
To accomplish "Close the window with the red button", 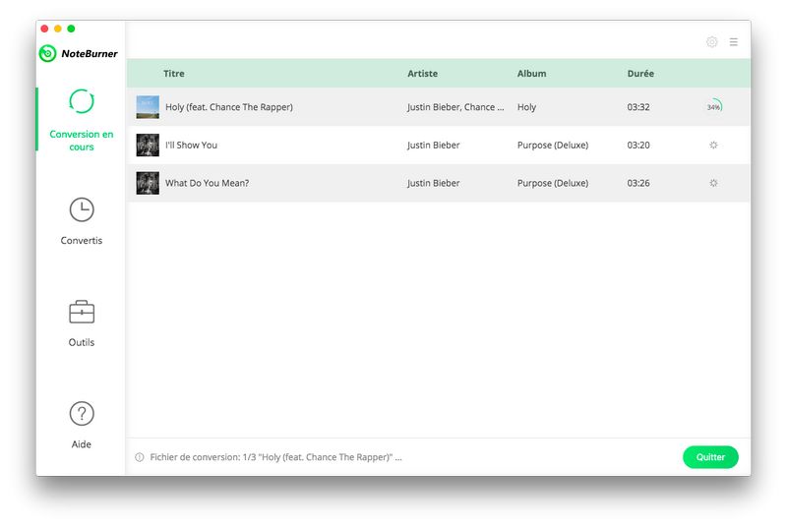I will point(44,29).
